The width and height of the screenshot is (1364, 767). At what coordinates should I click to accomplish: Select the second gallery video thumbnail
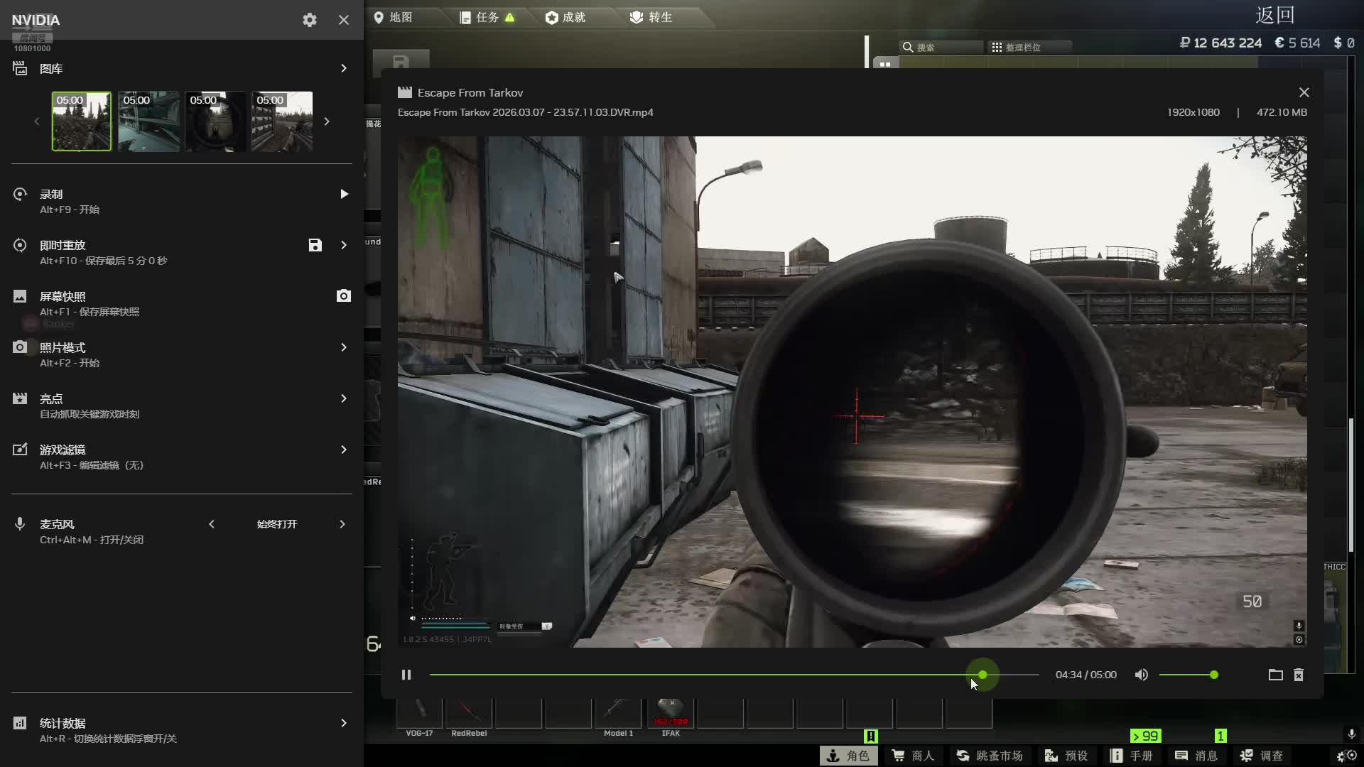148,121
